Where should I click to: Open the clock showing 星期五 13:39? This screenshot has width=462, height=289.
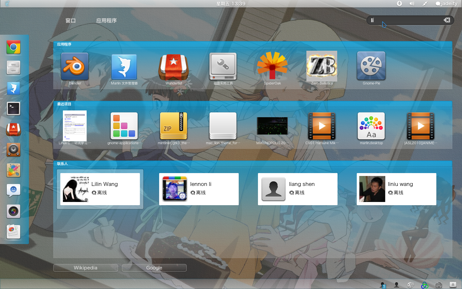click(x=231, y=4)
